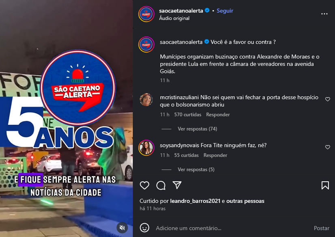View 570 curtidas on first comment
Screen dimensions: 335x237
click(188, 115)
